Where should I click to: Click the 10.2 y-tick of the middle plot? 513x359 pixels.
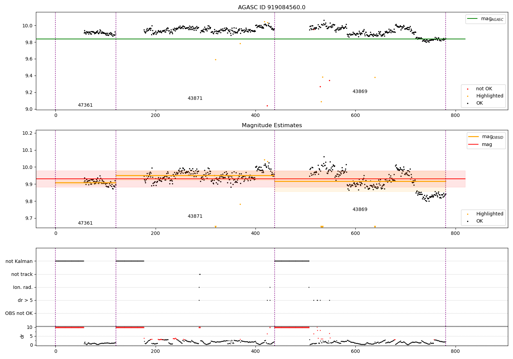coord(27,133)
